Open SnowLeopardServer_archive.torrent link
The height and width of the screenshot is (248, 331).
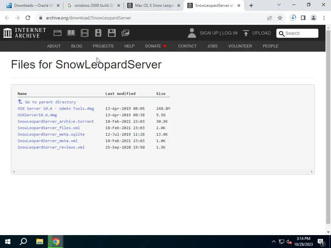tap(56, 121)
